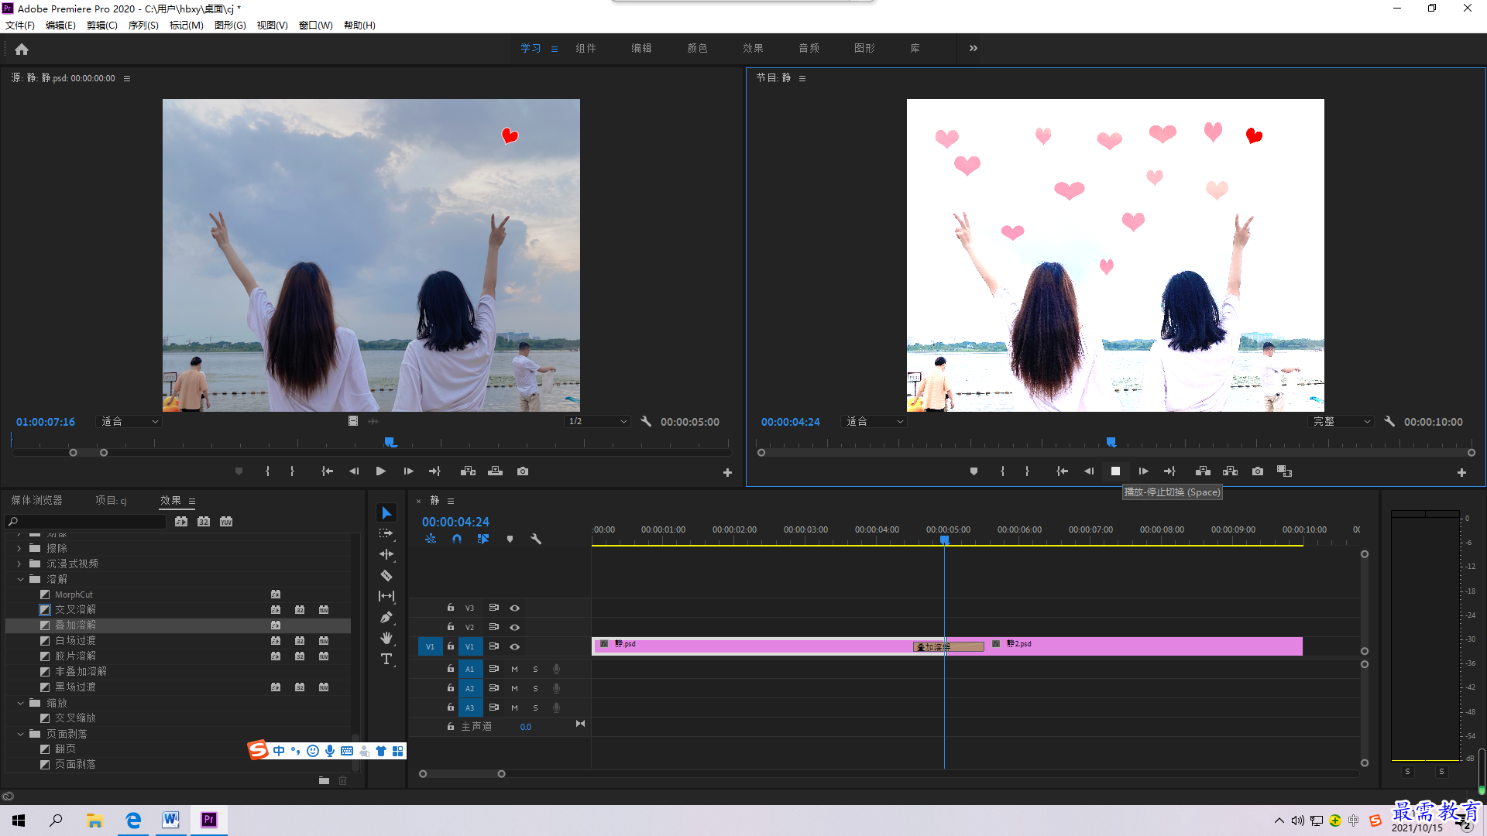Select the Ripple Edit tool
Image resolution: width=1487 pixels, height=836 pixels.
(x=386, y=554)
